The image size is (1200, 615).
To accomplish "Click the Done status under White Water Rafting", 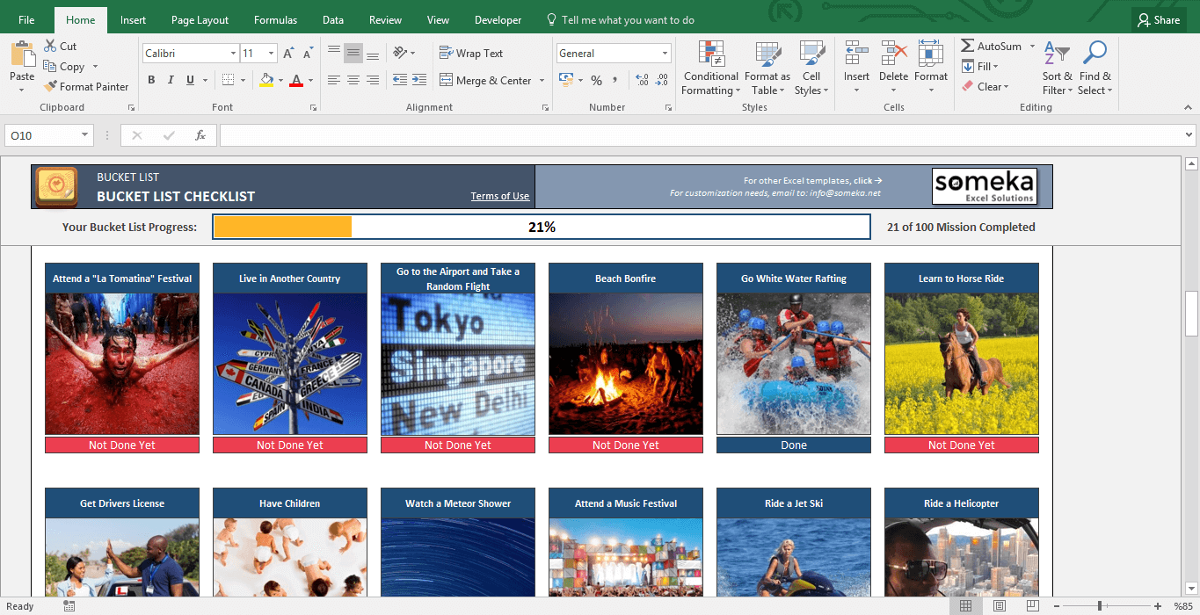I will (x=794, y=445).
